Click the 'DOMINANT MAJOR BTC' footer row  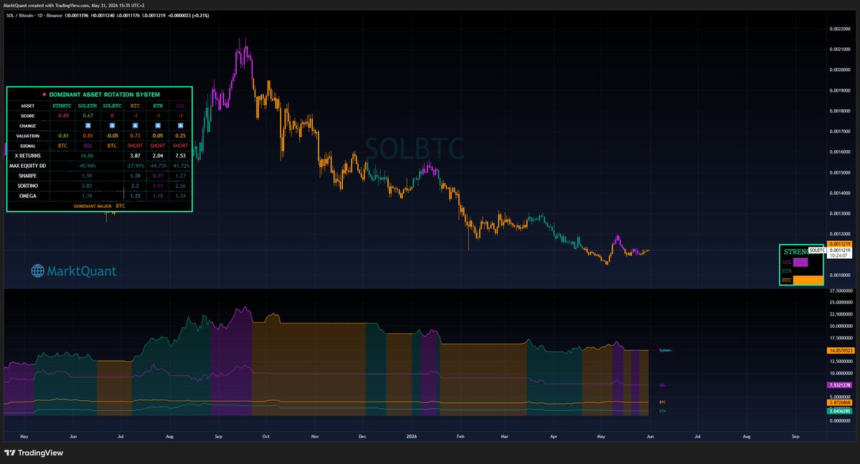pyautogui.click(x=99, y=207)
